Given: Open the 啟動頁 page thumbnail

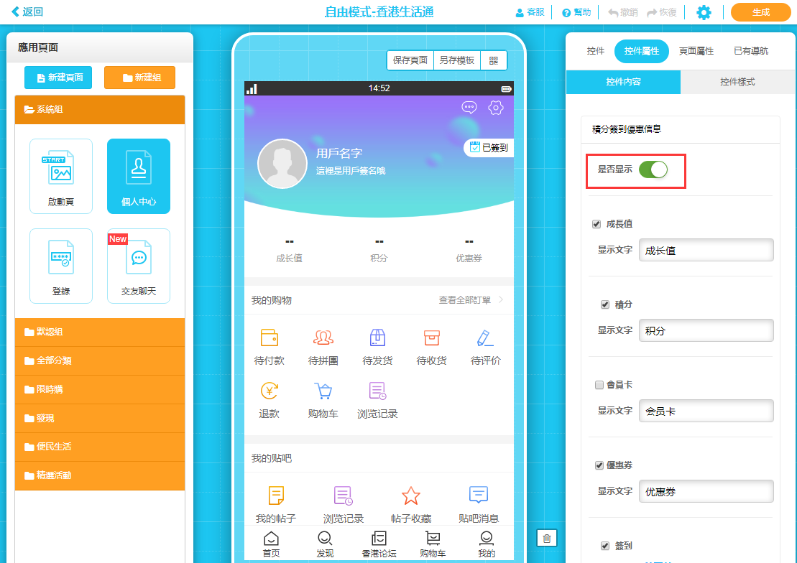Looking at the screenshot, I should tap(61, 176).
